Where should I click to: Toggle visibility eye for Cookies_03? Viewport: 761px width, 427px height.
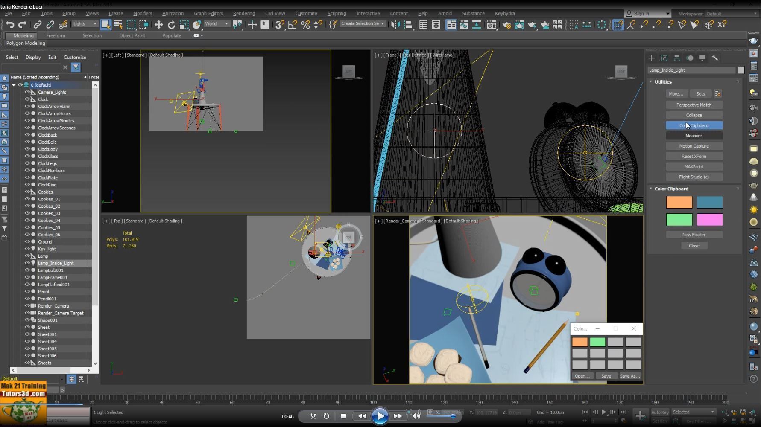[27, 213]
